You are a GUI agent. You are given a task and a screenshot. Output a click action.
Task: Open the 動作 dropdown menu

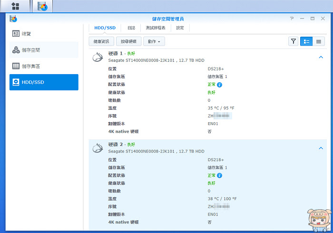[154, 41]
